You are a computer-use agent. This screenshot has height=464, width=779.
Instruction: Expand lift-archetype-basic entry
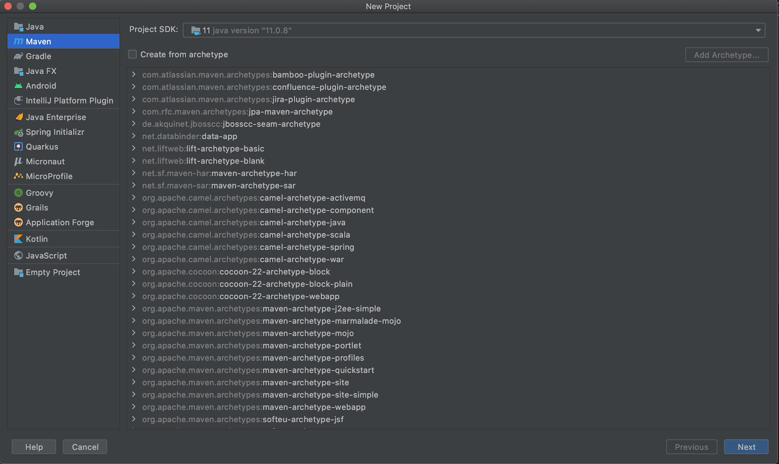pos(133,148)
